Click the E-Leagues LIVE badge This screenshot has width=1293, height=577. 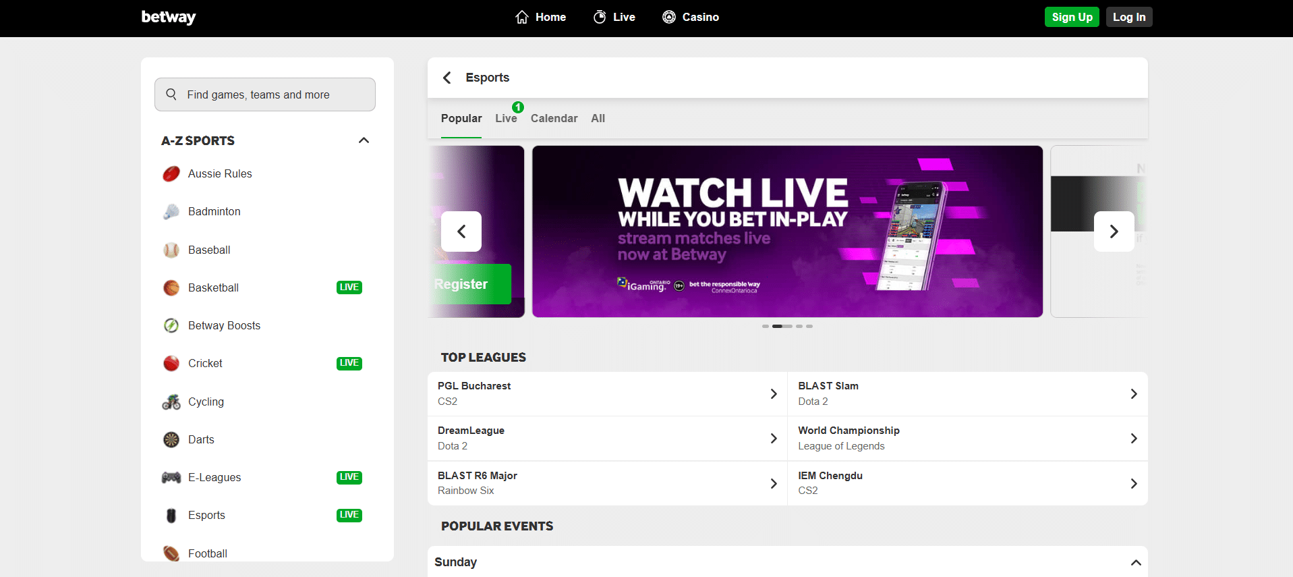click(349, 477)
